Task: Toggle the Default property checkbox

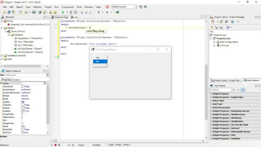Action: (23, 108)
